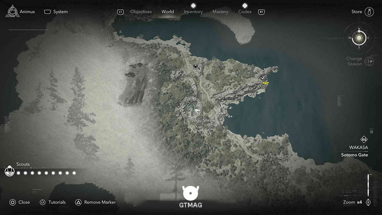Click the Close button
The height and width of the screenshot is (215, 382).
point(24,202)
